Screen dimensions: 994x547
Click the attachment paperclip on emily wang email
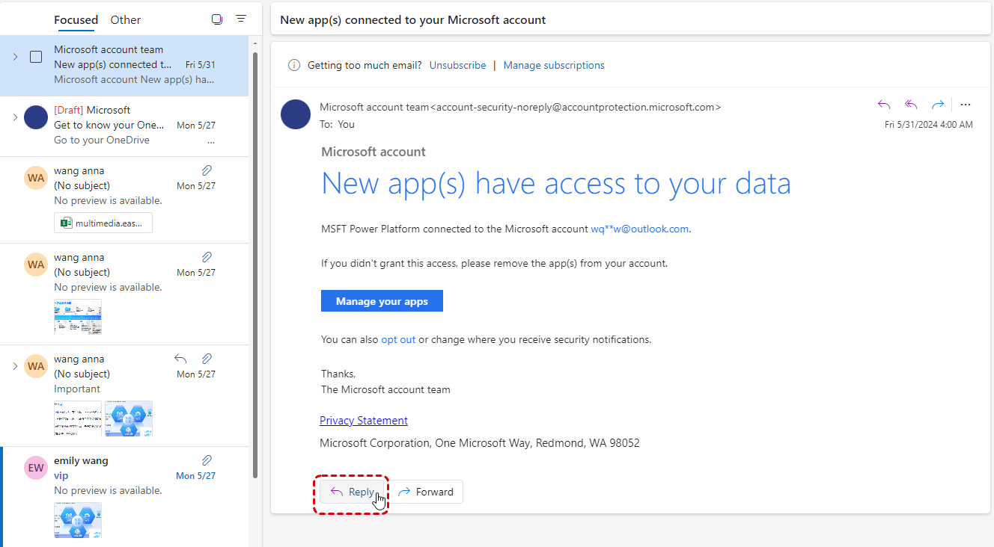207,460
